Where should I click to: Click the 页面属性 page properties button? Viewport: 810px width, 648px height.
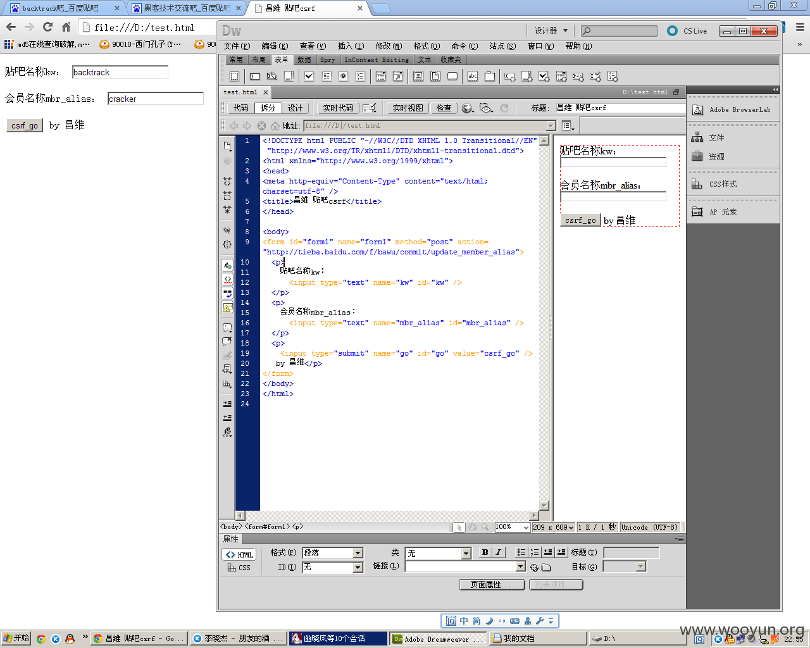[x=492, y=585]
